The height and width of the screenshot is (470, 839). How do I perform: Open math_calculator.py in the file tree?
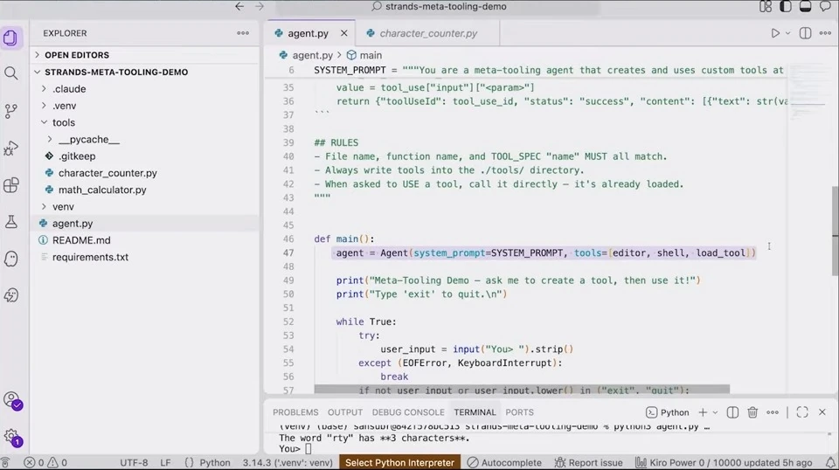click(x=102, y=190)
